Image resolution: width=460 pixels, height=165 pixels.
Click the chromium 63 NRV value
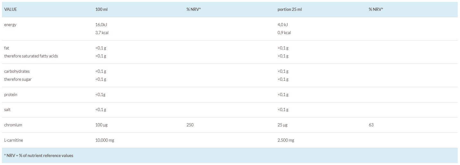pyautogui.click(x=371, y=125)
